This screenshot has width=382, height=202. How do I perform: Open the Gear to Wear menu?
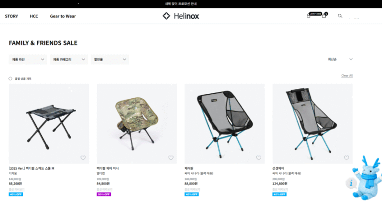point(63,16)
